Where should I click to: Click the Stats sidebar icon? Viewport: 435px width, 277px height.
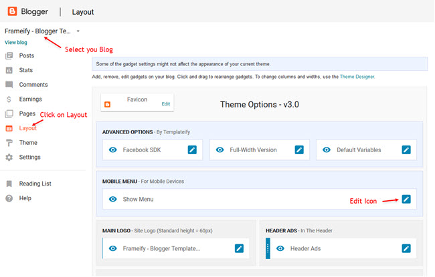click(x=9, y=70)
